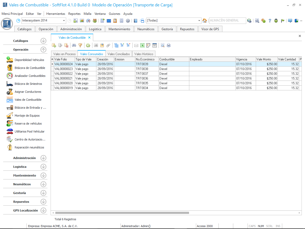Click the Excel export icon

tap(142, 45)
